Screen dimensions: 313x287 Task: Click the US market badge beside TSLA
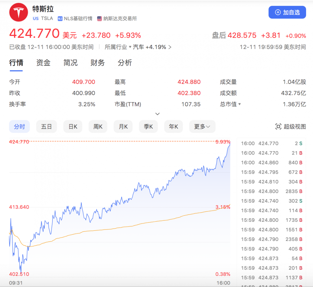(36, 19)
